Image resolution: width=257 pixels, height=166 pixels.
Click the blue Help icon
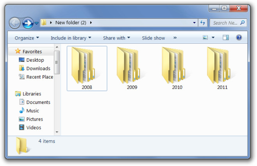click(x=239, y=37)
